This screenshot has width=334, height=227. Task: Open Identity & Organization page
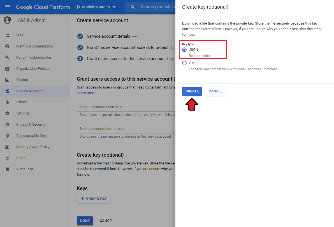34,46
